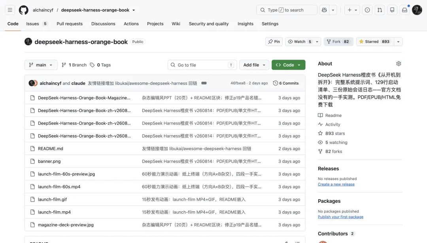427x243 pixels.
Task: Open the Copilot dropdown arrow in header
Action: pos(333,10)
